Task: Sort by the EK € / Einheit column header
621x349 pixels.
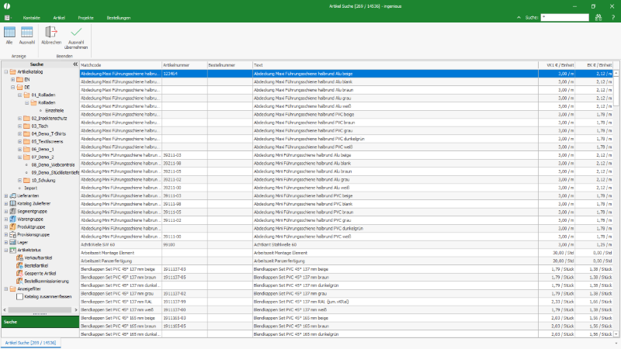Action: [594, 65]
